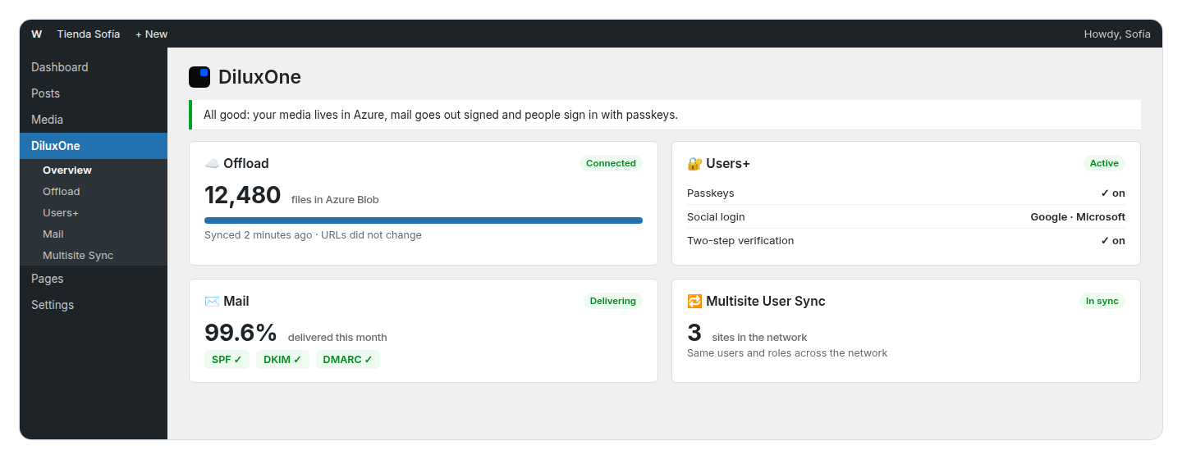Open the Mail submenu item

click(94, 234)
